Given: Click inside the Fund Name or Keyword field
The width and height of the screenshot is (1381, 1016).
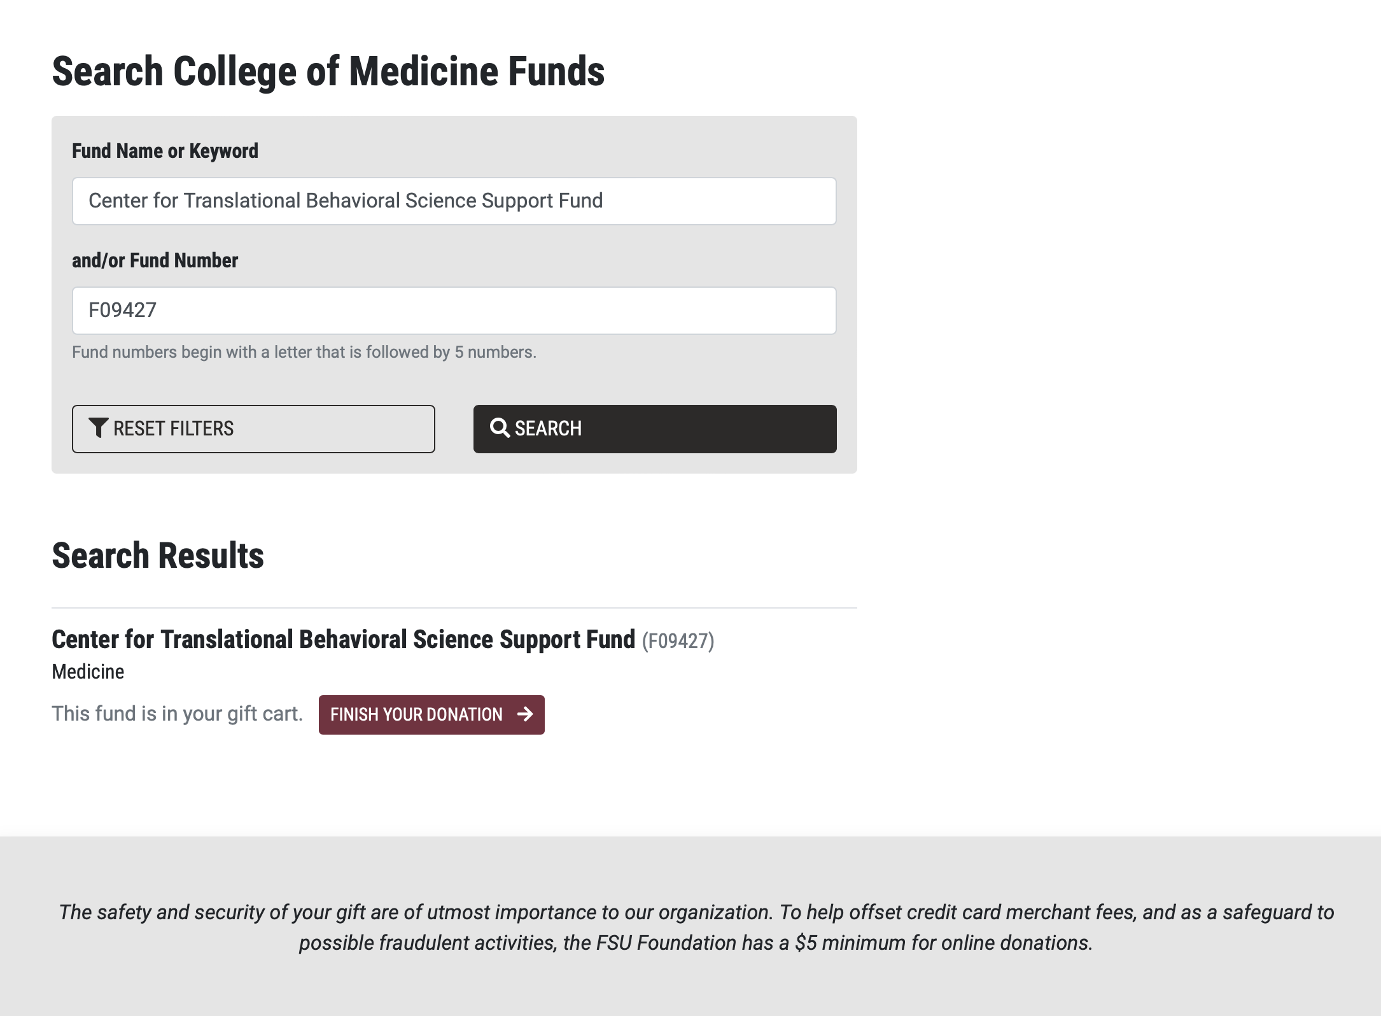Looking at the screenshot, I should (x=454, y=201).
